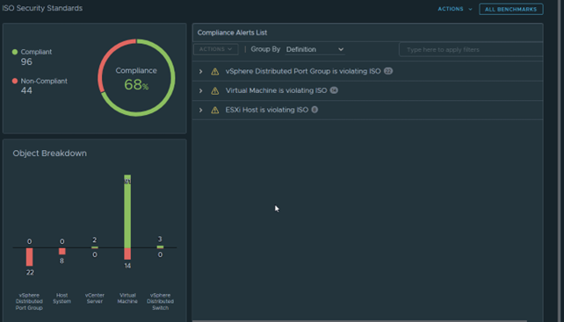Click 'vSphere Distributed Port Group is violating ISO' text
This screenshot has width=564, height=322.
click(x=303, y=71)
